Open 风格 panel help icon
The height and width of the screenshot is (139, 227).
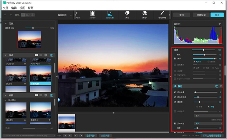(x=51, y=95)
